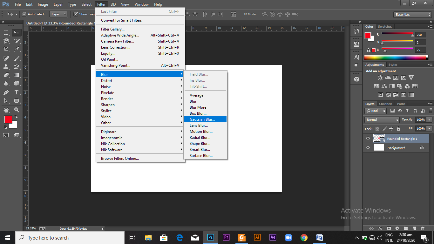Open Google Chrome from taskbar

pyautogui.click(x=304, y=237)
